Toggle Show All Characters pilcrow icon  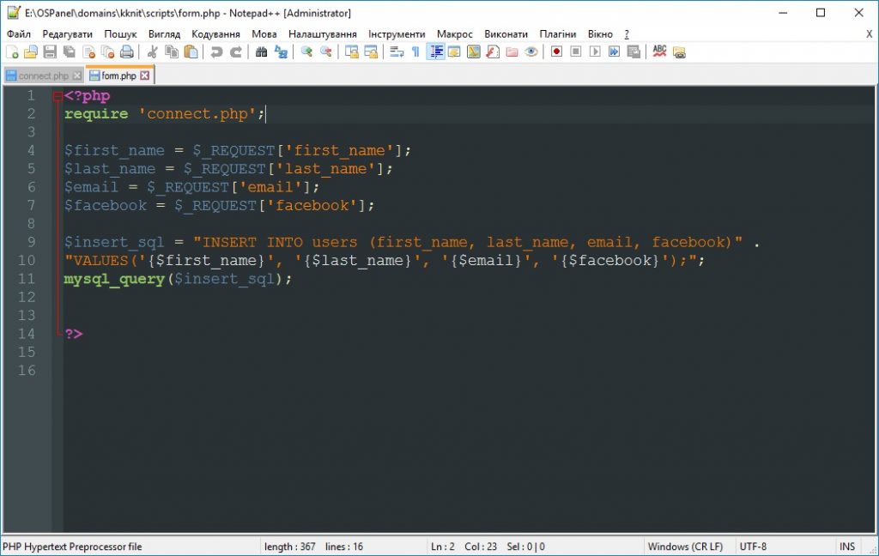point(415,52)
